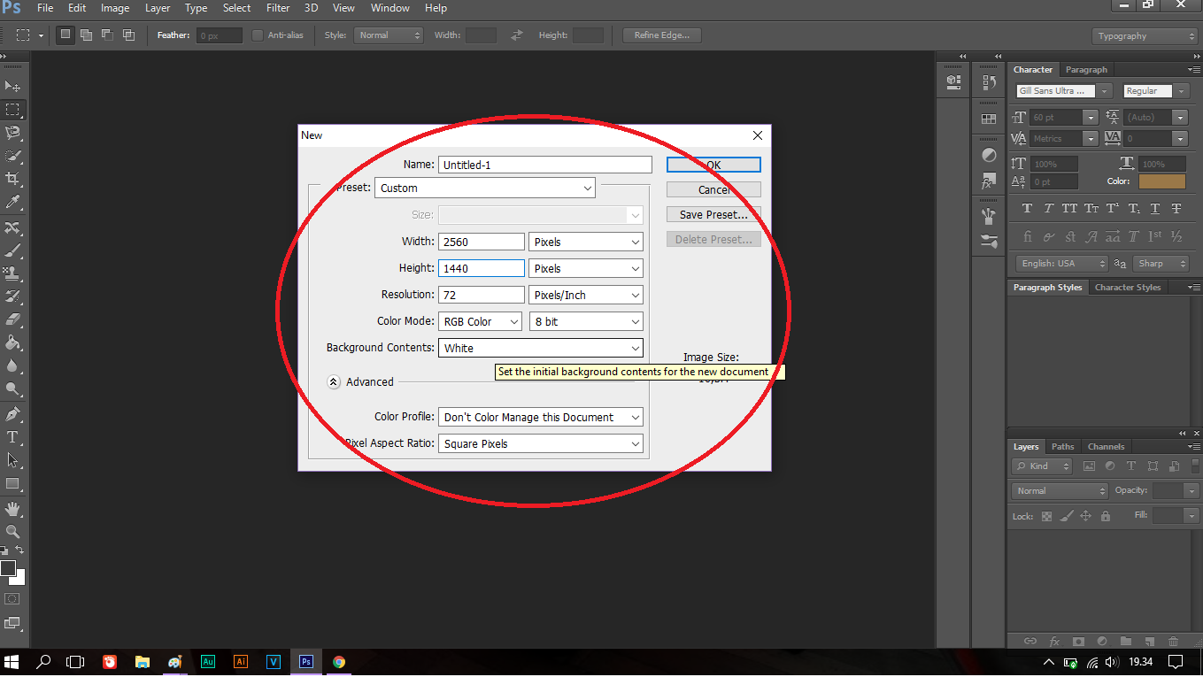Toggle All Caps text style

click(x=1069, y=209)
